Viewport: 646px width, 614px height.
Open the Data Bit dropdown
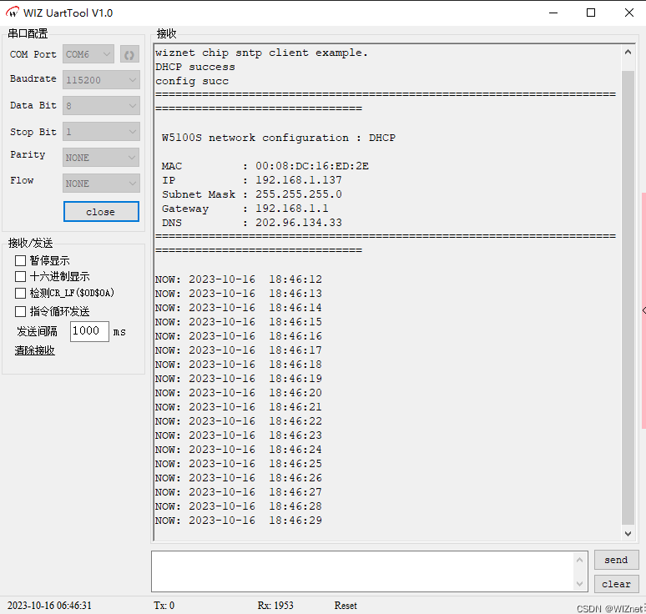pyautogui.click(x=101, y=106)
